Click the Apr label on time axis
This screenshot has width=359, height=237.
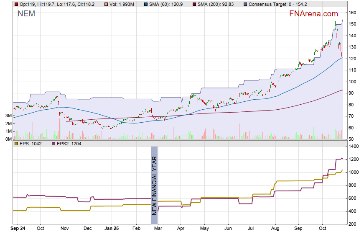(181, 229)
